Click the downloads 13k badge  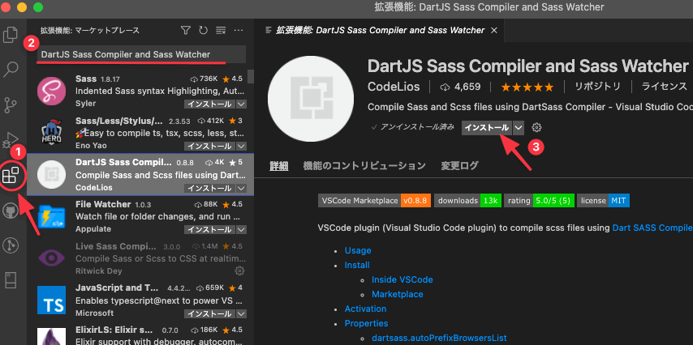tap(467, 201)
